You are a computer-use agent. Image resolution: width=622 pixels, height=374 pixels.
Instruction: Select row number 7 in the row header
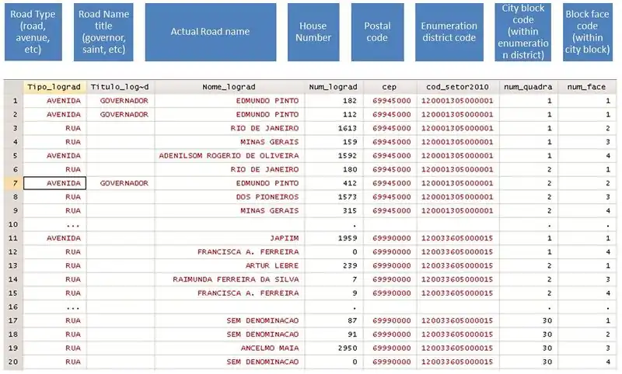click(x=13, y=183)
